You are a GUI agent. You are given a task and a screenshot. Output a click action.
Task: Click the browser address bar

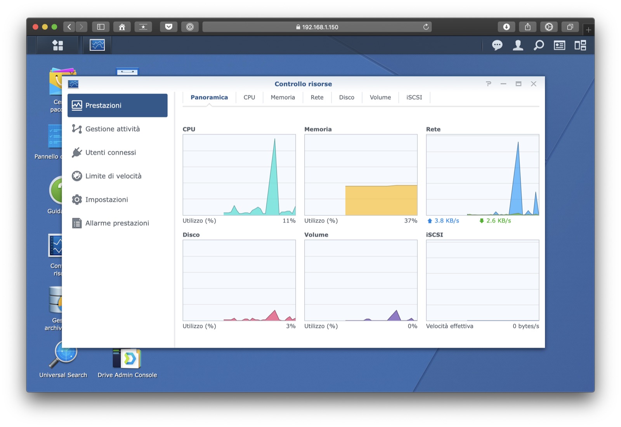coord(317,27)
